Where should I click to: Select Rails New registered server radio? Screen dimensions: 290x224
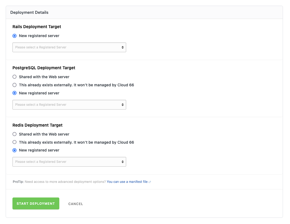(x=14, y=36)
